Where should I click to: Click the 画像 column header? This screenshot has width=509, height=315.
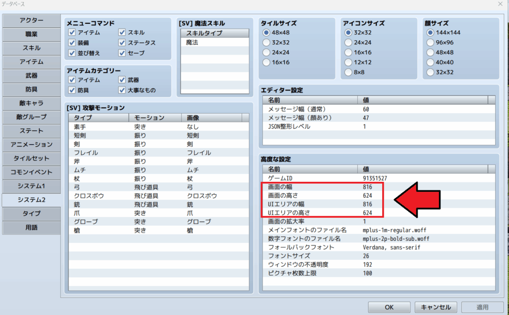coord(212,118)
